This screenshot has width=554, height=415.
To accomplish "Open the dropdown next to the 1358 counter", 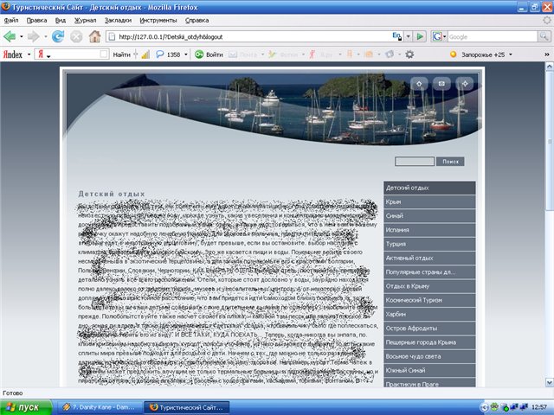I will 186,54.
